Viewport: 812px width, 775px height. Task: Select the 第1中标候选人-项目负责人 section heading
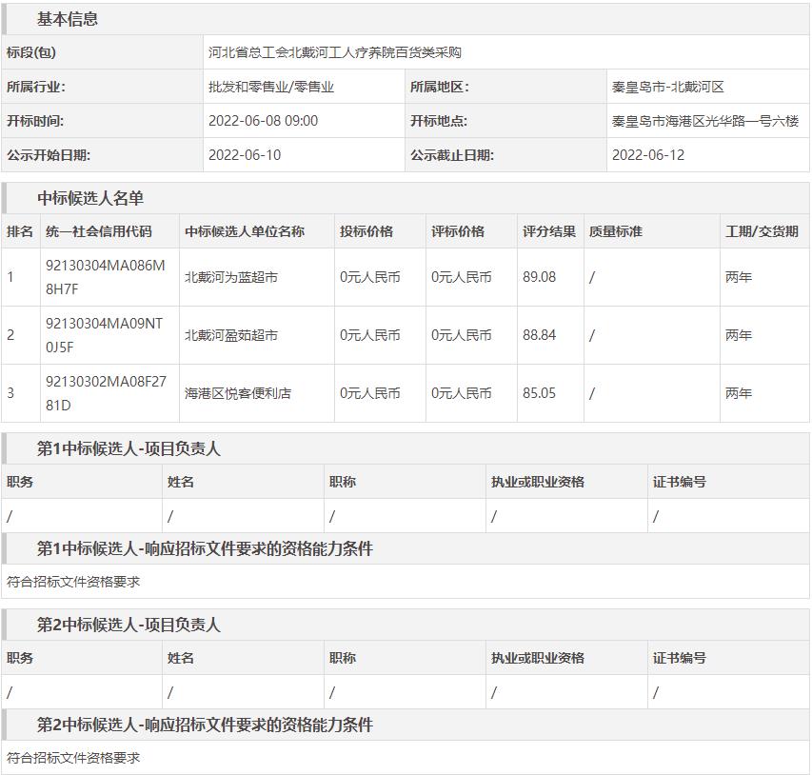pos(129,448)
